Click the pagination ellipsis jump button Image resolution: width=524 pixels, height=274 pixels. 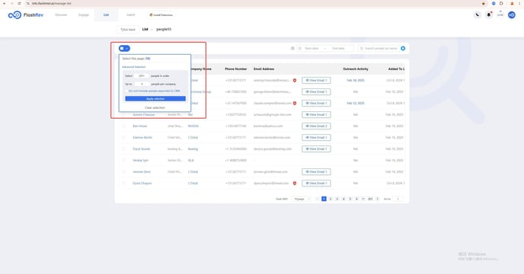363,199
